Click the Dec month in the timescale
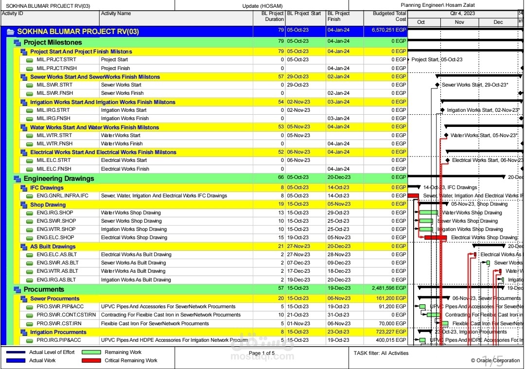525x369 pixels. [x=498, y=22]
